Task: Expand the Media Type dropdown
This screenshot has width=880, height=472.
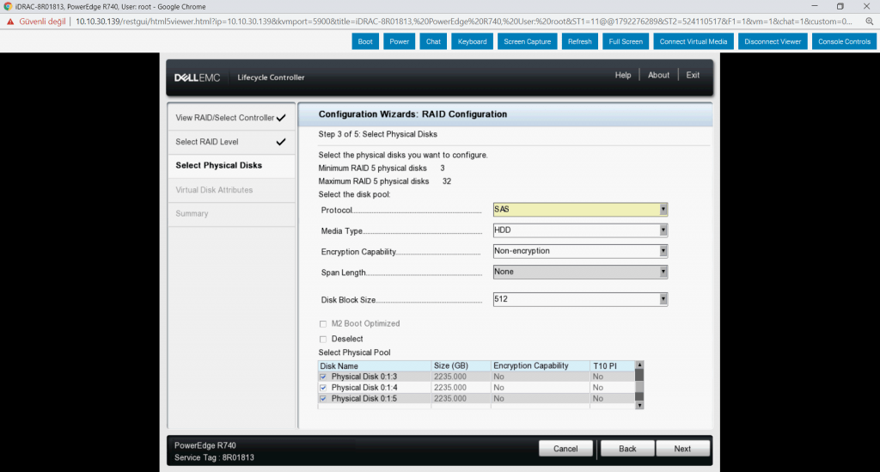Action: (x=580, y=230)
